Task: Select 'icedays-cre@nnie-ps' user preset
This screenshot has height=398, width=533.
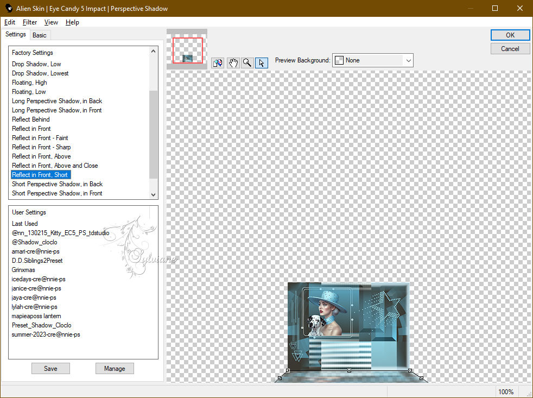Action: tap(39, 279)
